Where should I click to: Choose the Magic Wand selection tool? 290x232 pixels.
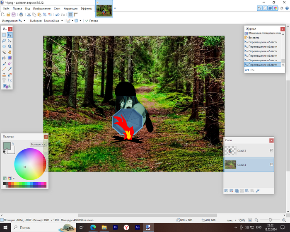(x=4, y=53)
